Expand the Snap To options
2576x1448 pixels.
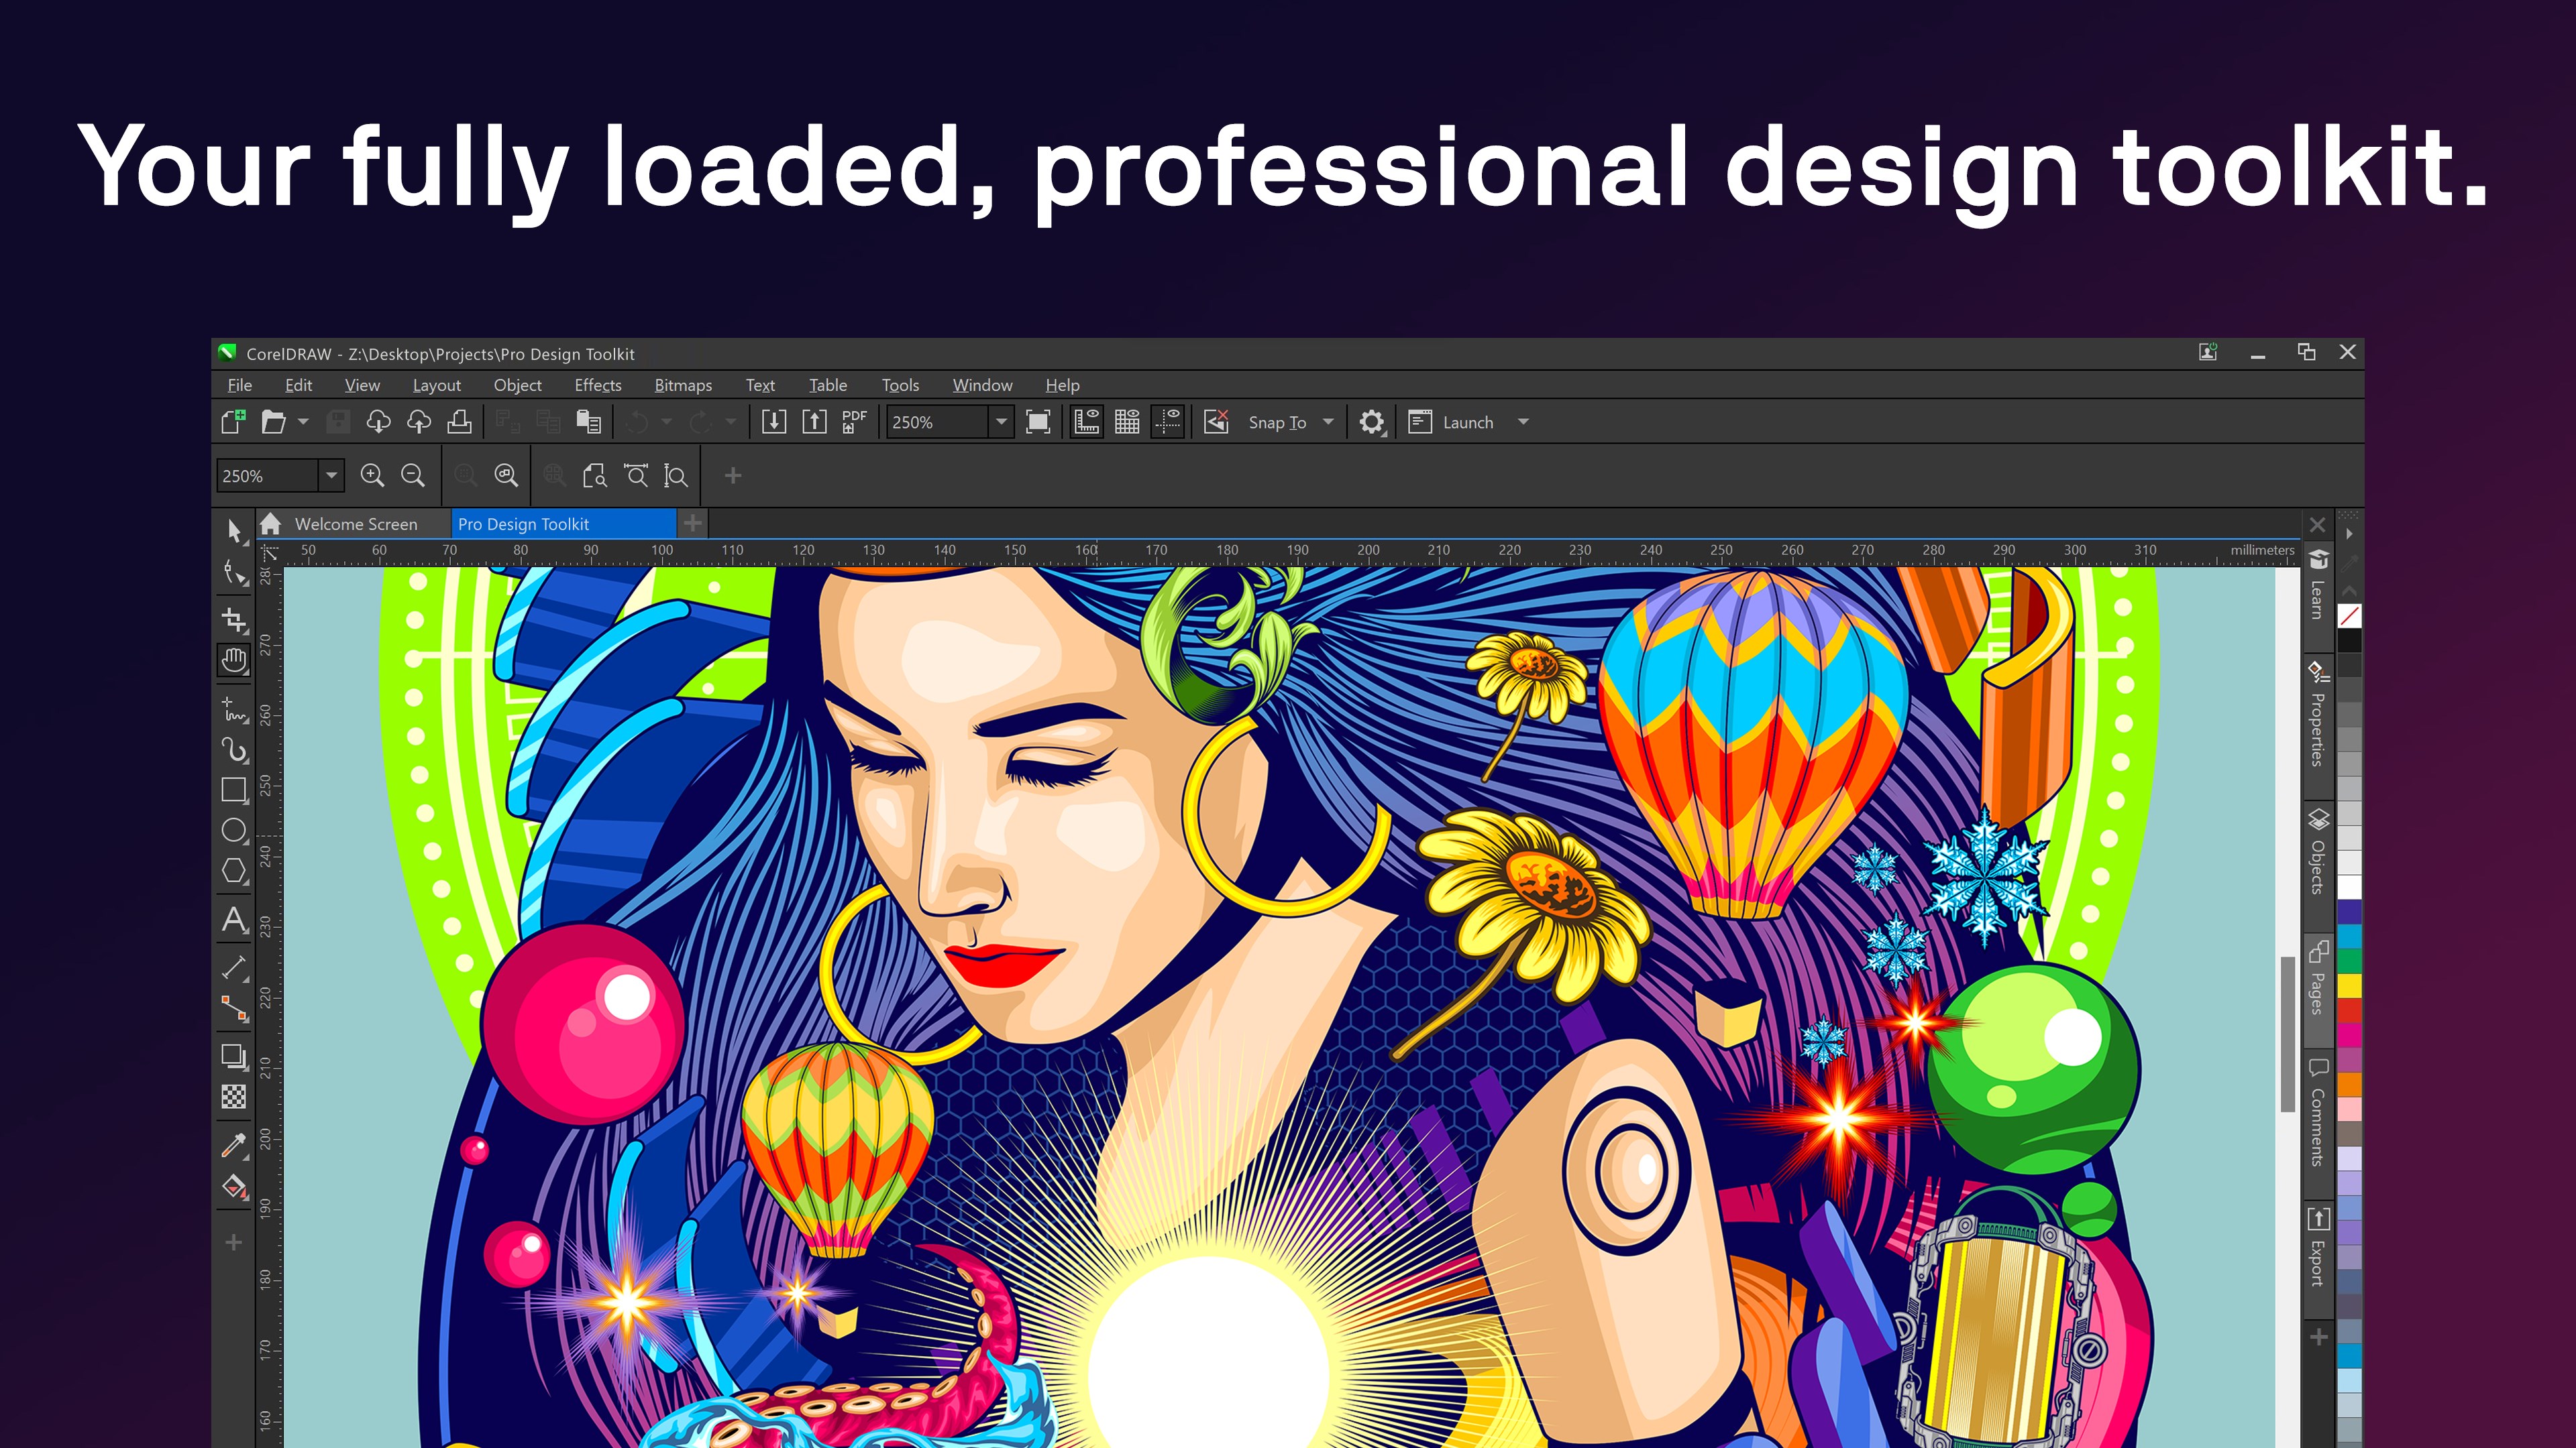[1328, 422]
